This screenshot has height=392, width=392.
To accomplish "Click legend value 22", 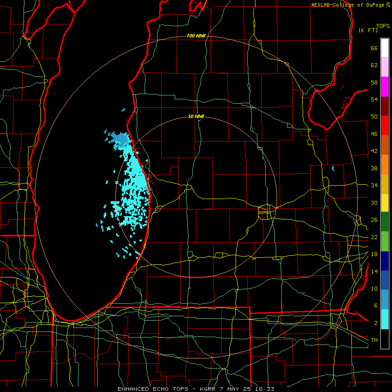I will pyautogui.click(x=374, y=237).
